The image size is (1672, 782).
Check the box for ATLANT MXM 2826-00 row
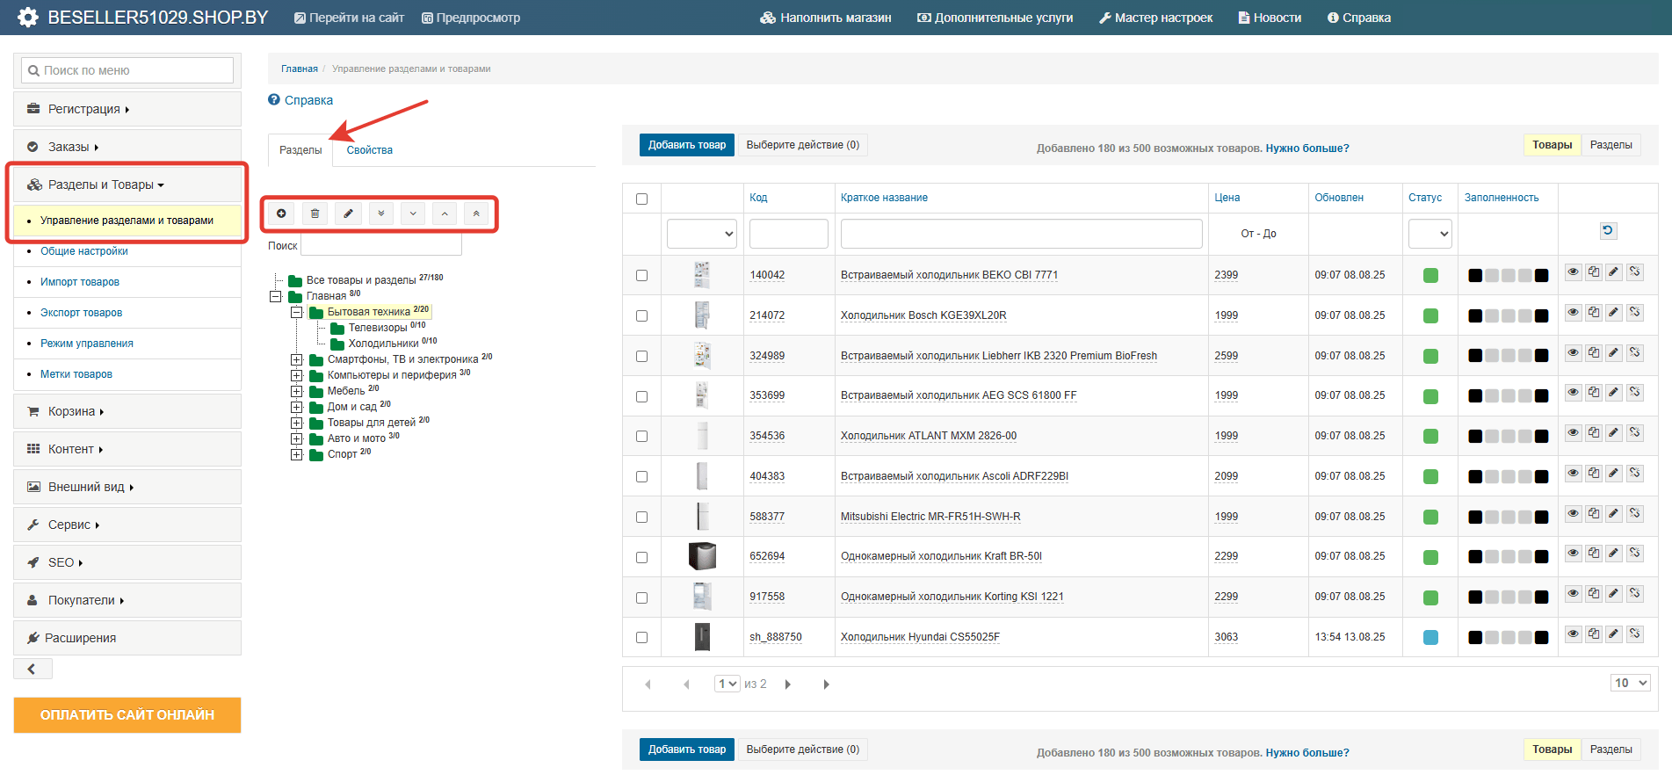click(641, 437)
